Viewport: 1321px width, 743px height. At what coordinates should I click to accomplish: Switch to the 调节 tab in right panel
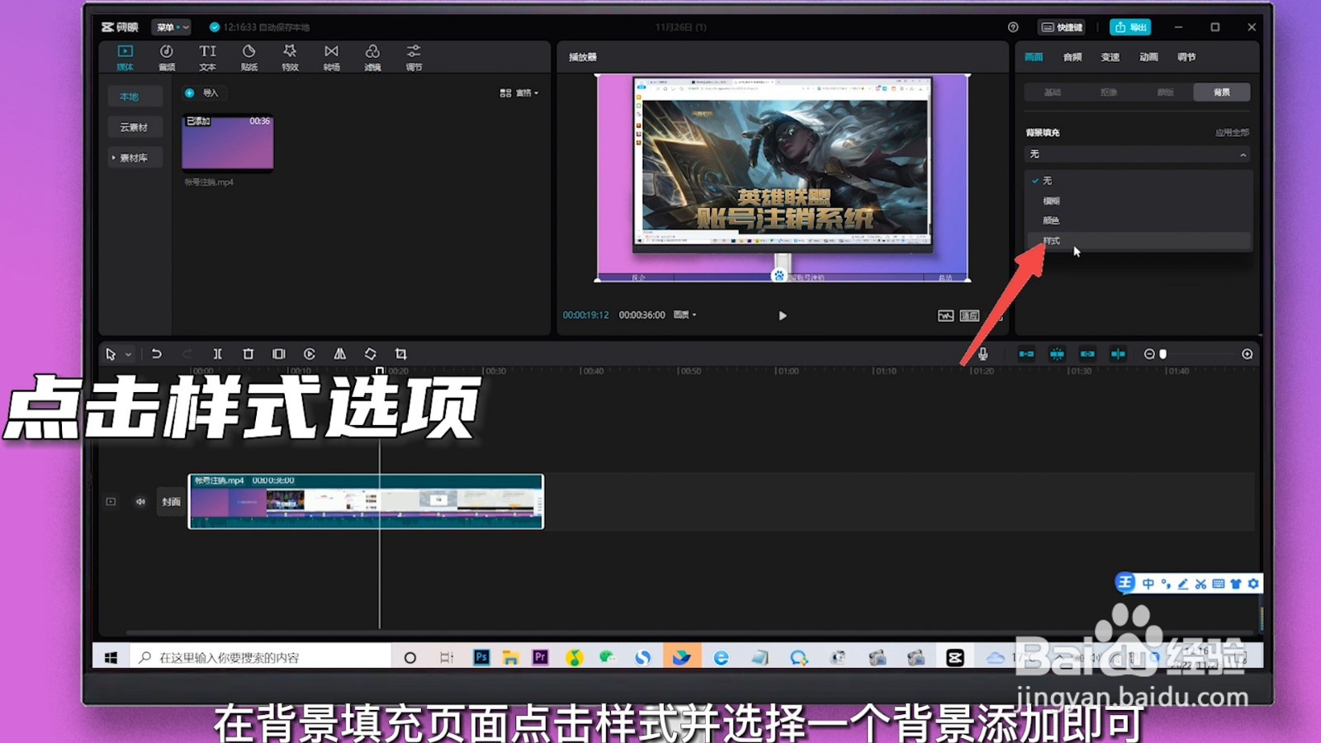coord(1186,57)
